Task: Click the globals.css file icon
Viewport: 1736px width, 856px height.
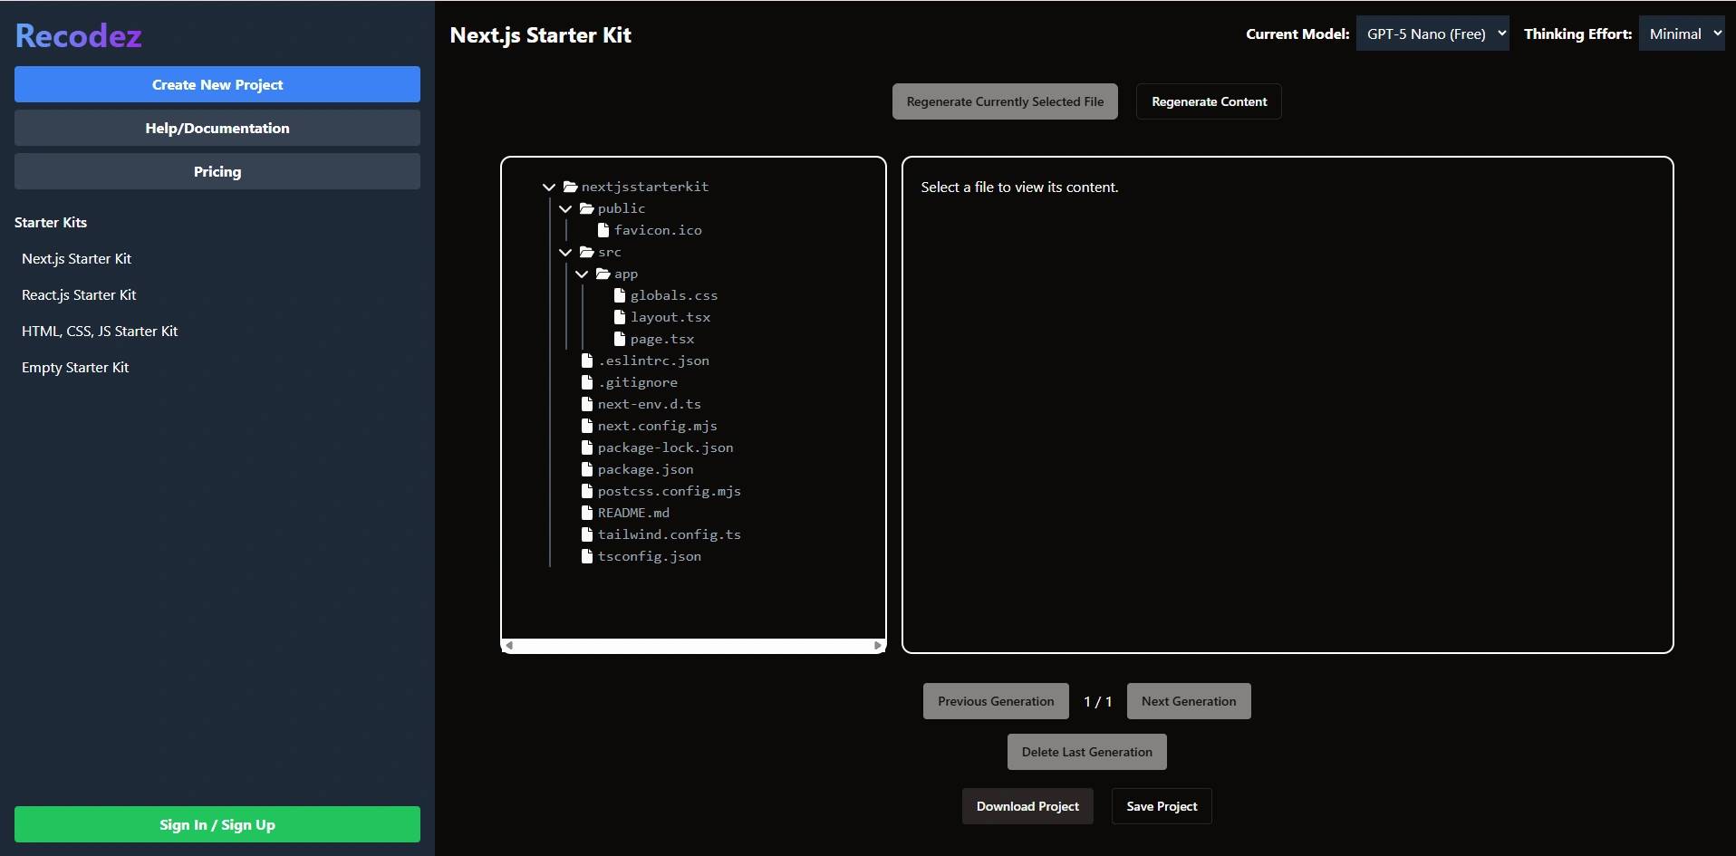Action: coord(620,295)
